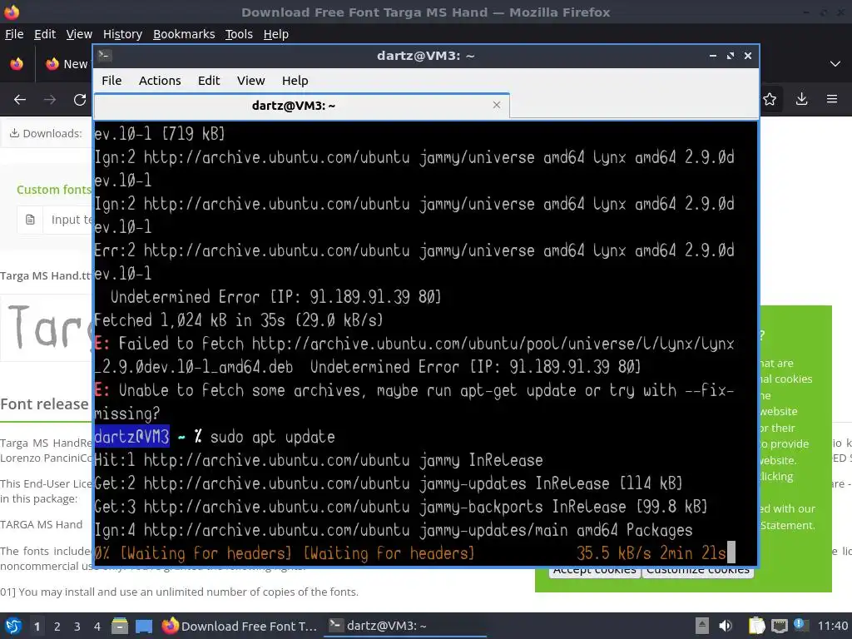
Task: Maximize the terminal window
Action: coord(731,56)
